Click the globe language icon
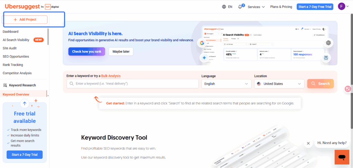Viewport: 353px width, 168px height. click(224, 7)
